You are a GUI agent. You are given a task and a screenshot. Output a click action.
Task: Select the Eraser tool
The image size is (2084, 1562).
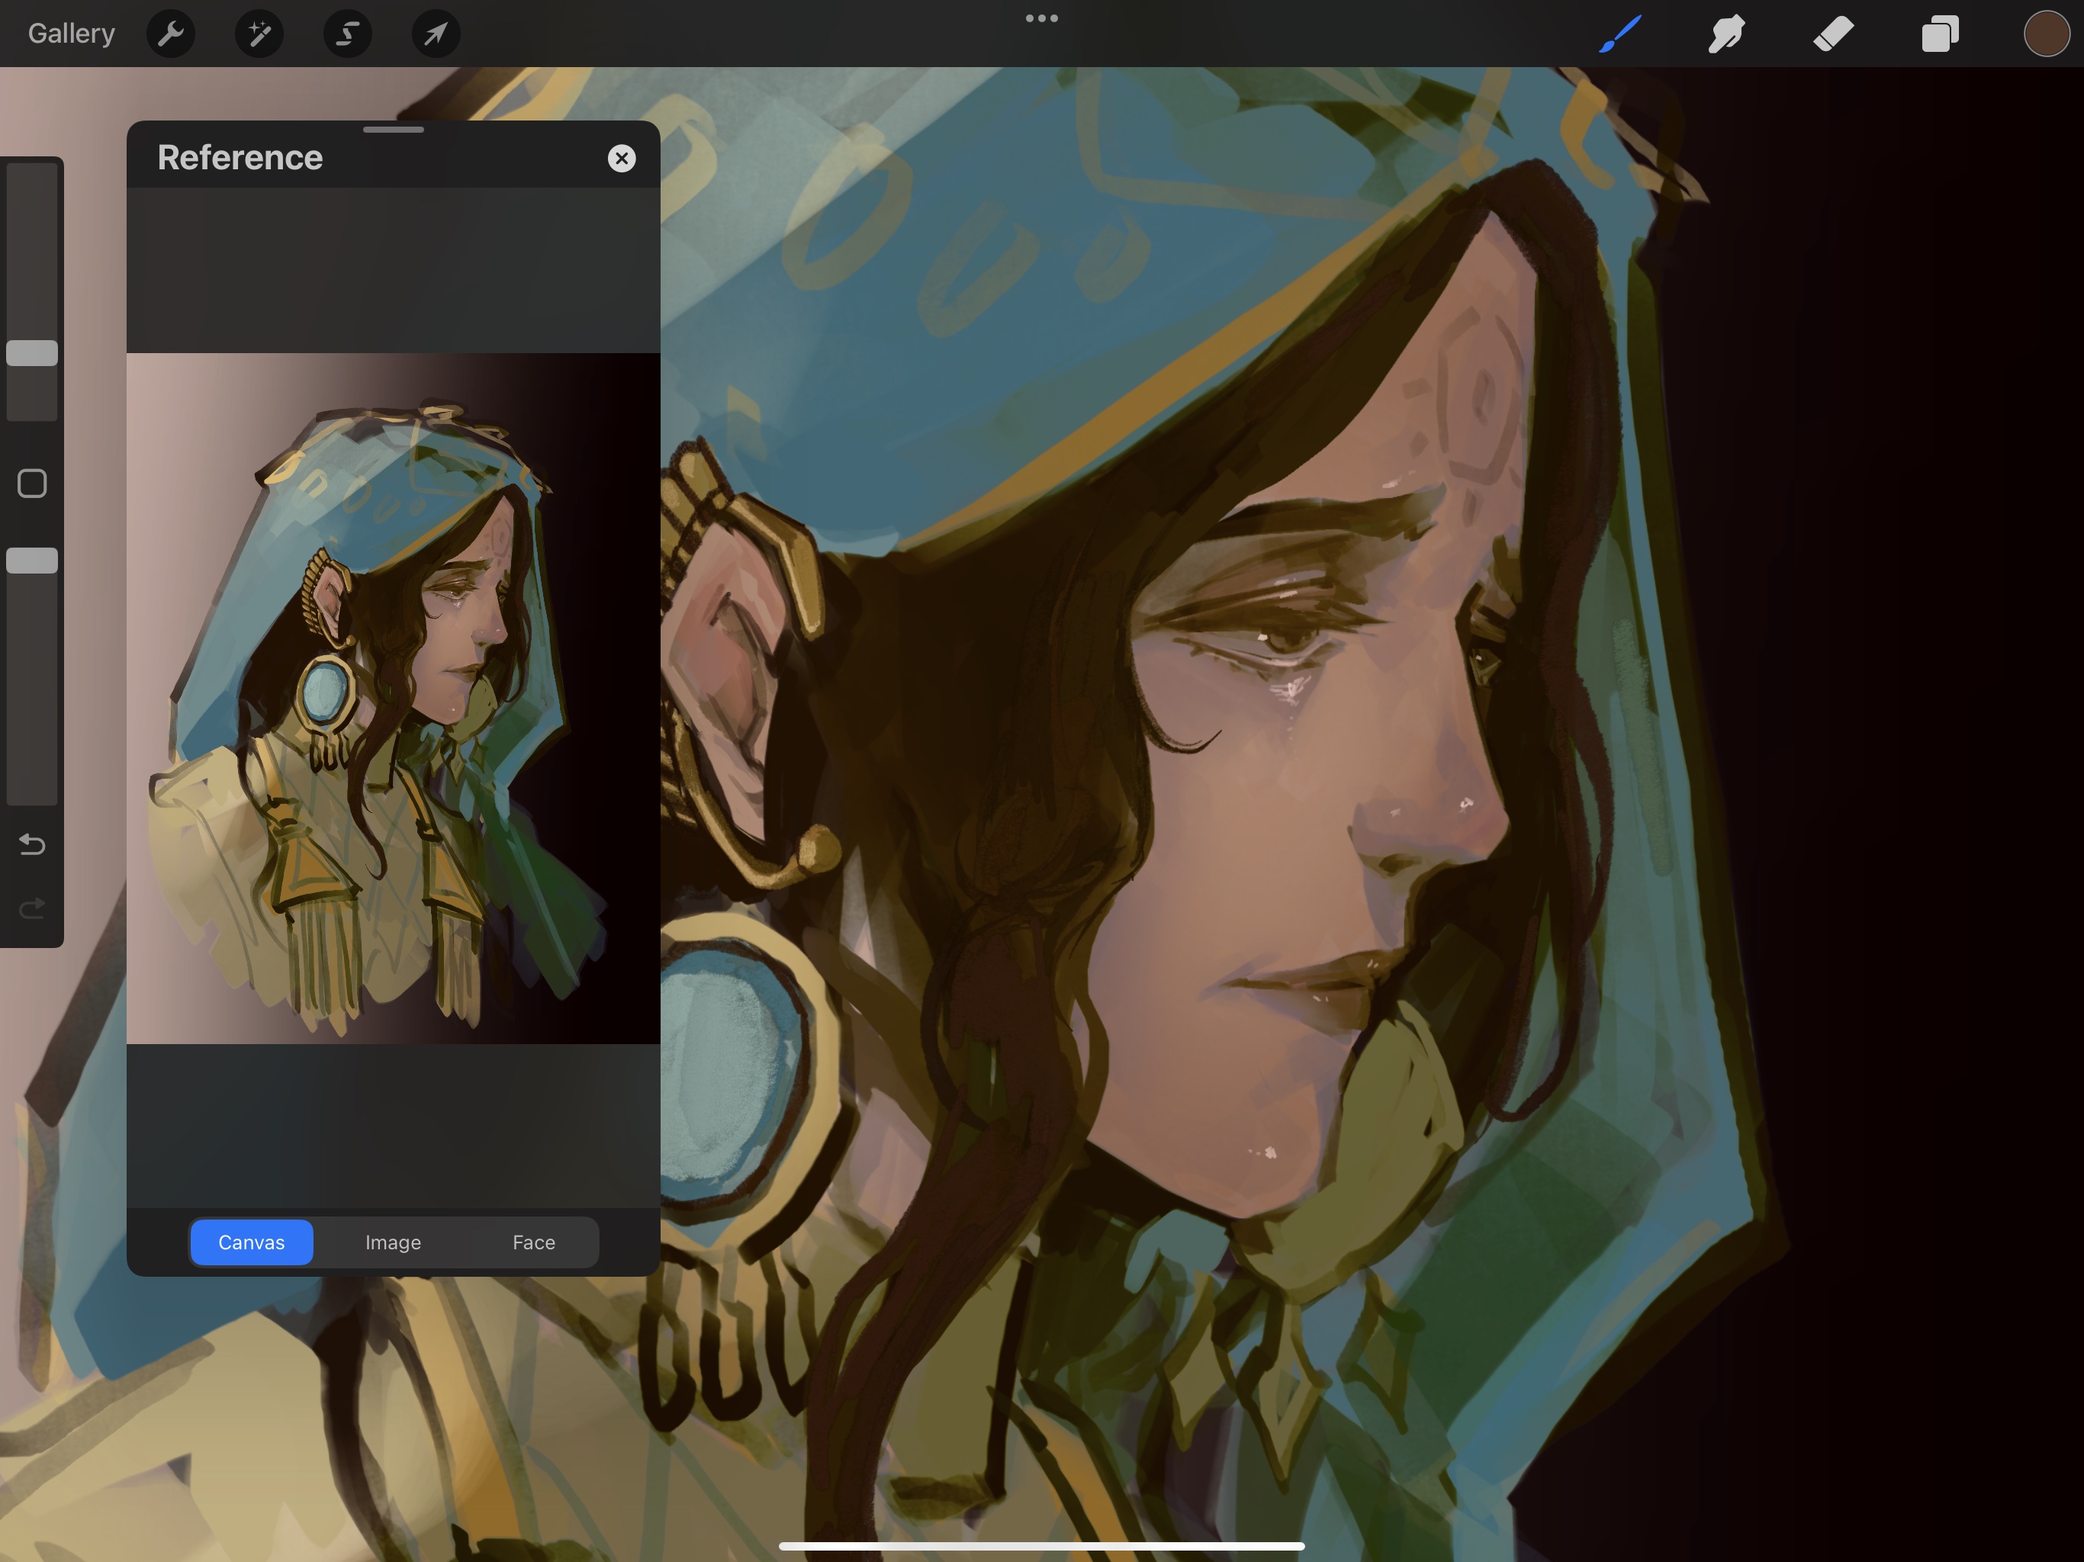(x=1833, y=34)
